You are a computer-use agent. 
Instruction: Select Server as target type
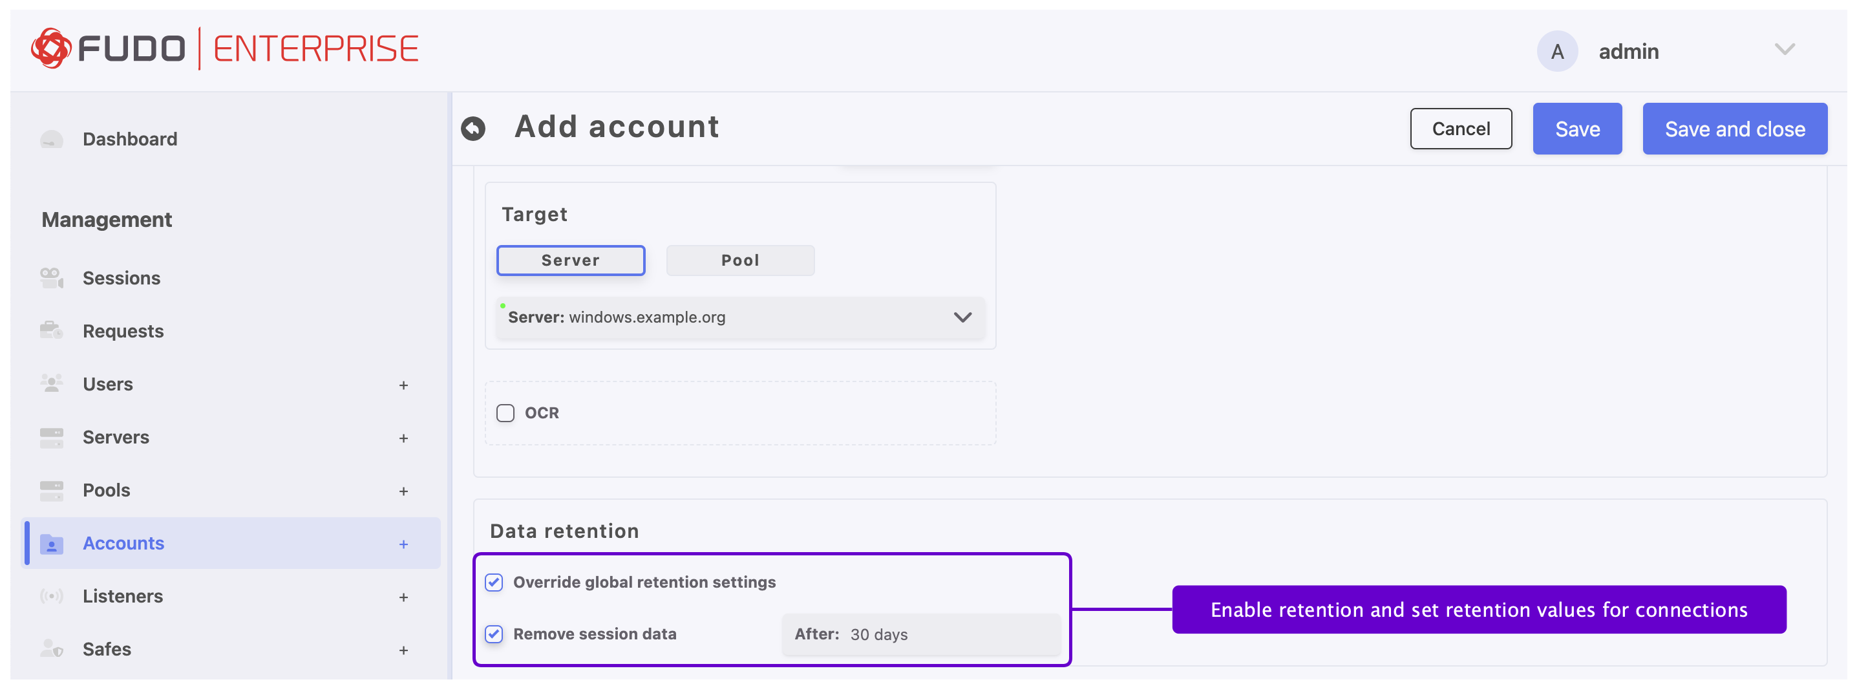tap(570, 261)
